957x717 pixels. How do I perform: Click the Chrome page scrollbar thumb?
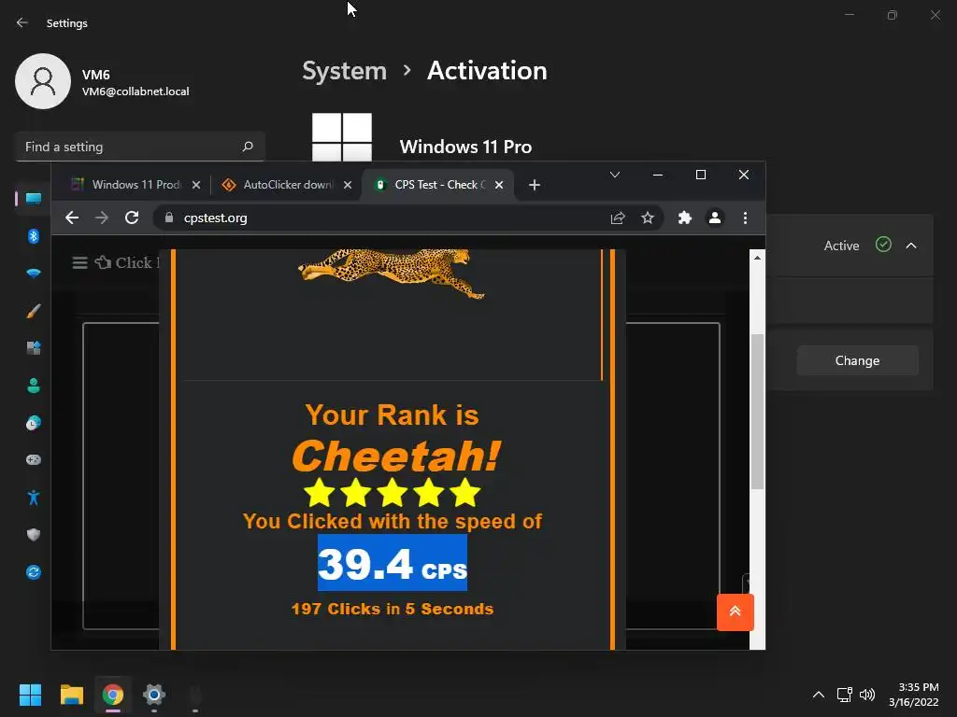pyautogui.click(x=757, y=412)
